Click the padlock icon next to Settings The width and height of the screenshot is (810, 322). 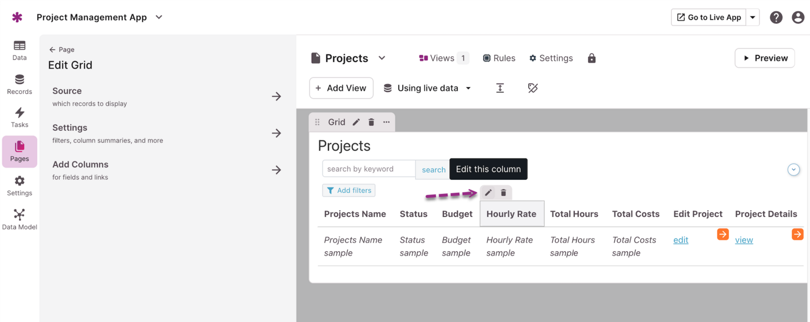point(592,58)
